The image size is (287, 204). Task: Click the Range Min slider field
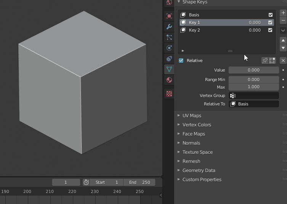point(254,80)
